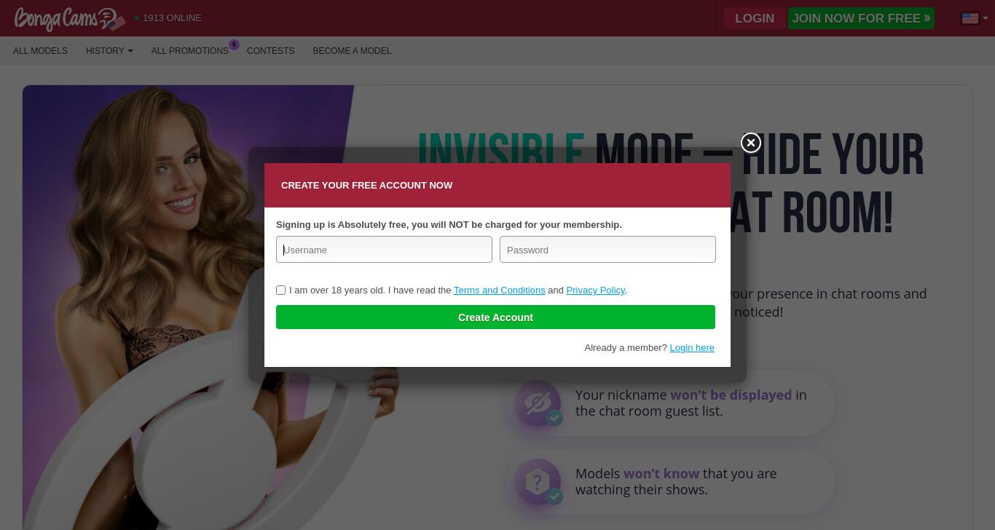Open All Models menu item

[40, 51]
